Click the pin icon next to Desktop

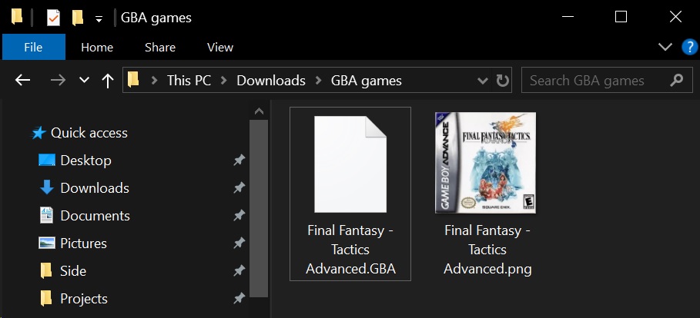pos(239,161)
